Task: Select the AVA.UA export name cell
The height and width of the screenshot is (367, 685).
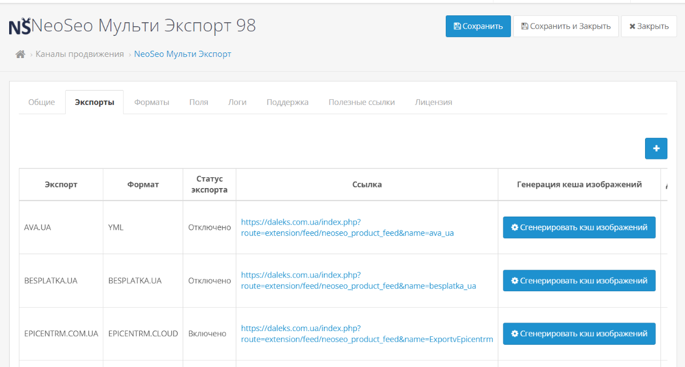Action: coord(61,227)
